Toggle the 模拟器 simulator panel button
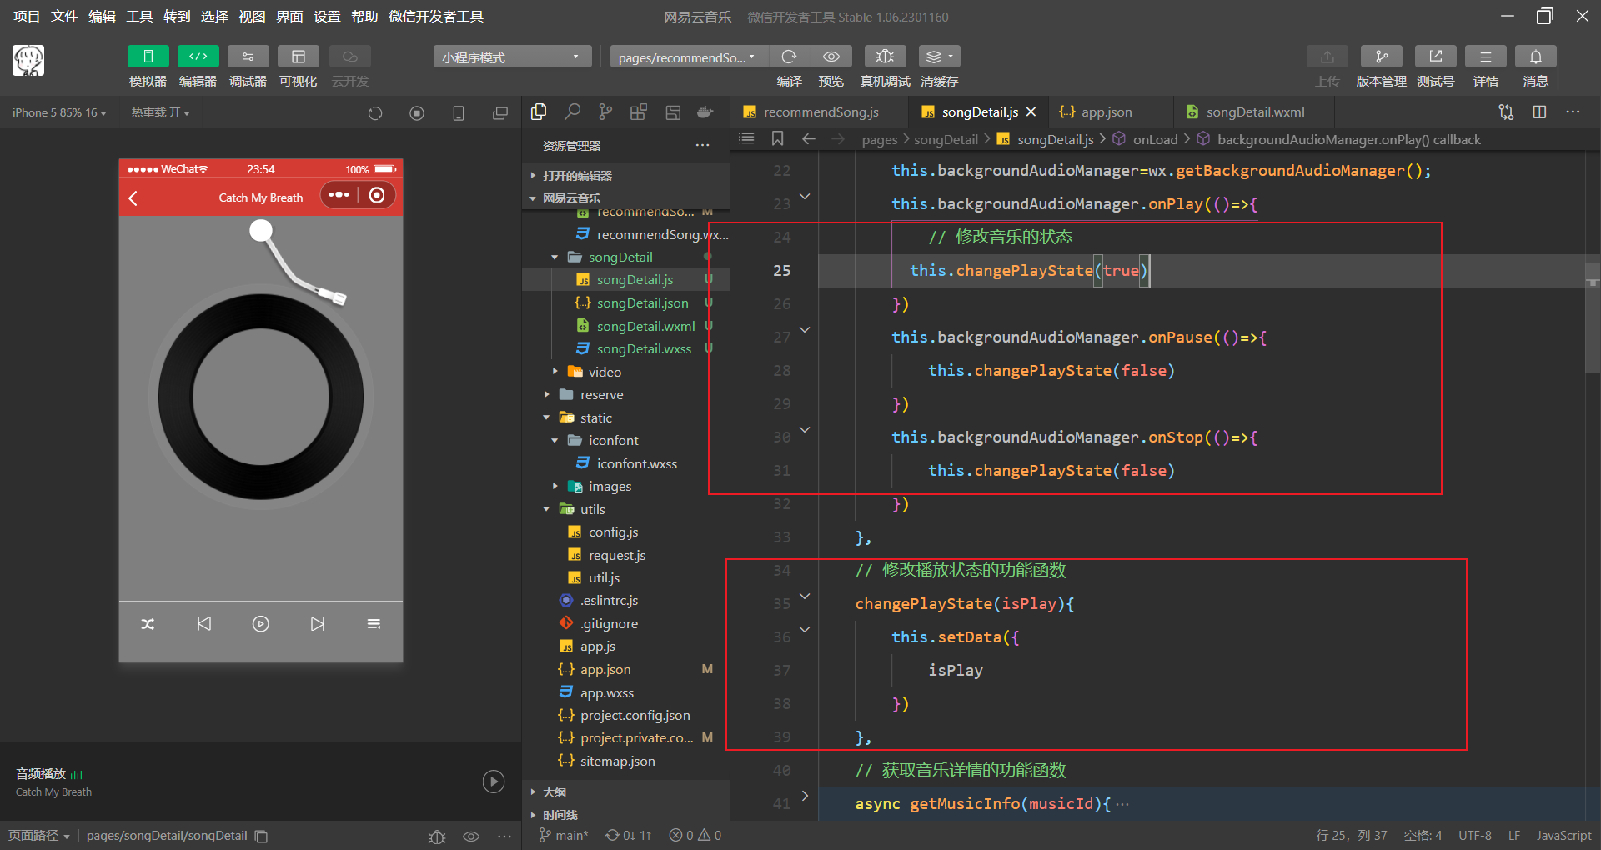 click(x=148, y=57)
